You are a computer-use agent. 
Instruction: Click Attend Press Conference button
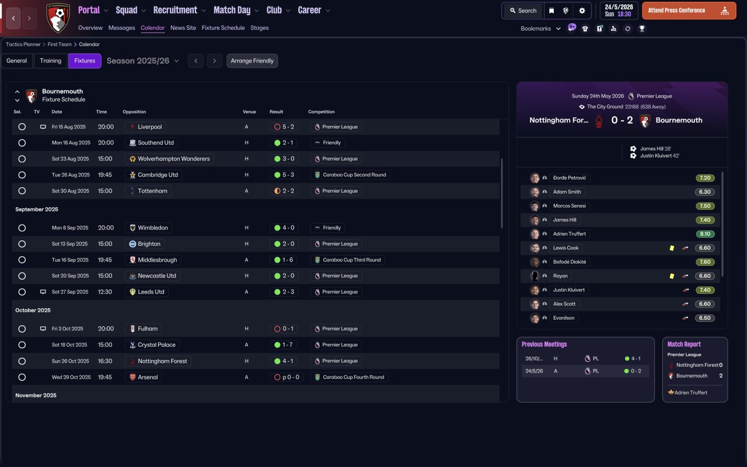coord(689,11)
